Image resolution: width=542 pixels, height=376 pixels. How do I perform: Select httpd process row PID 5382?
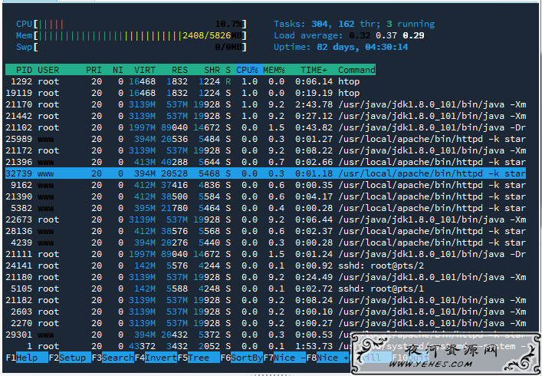(x=265, y=208)
